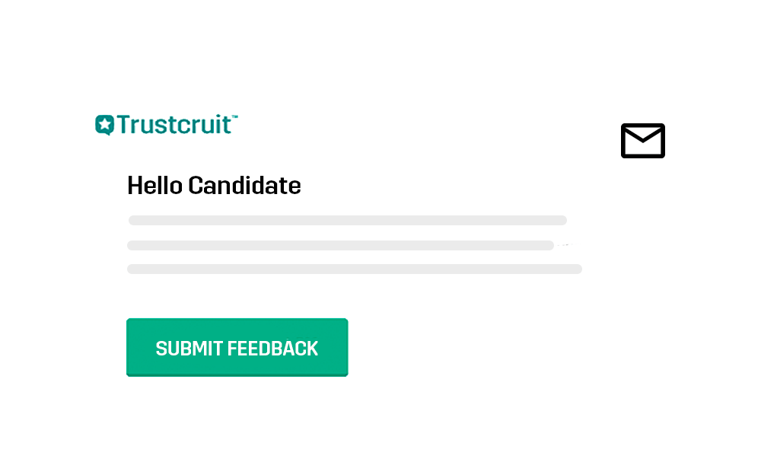Viewport: 777px width, 462px height.
Task: Select the Trustcruit wordmark text
Action: (174, 124)
